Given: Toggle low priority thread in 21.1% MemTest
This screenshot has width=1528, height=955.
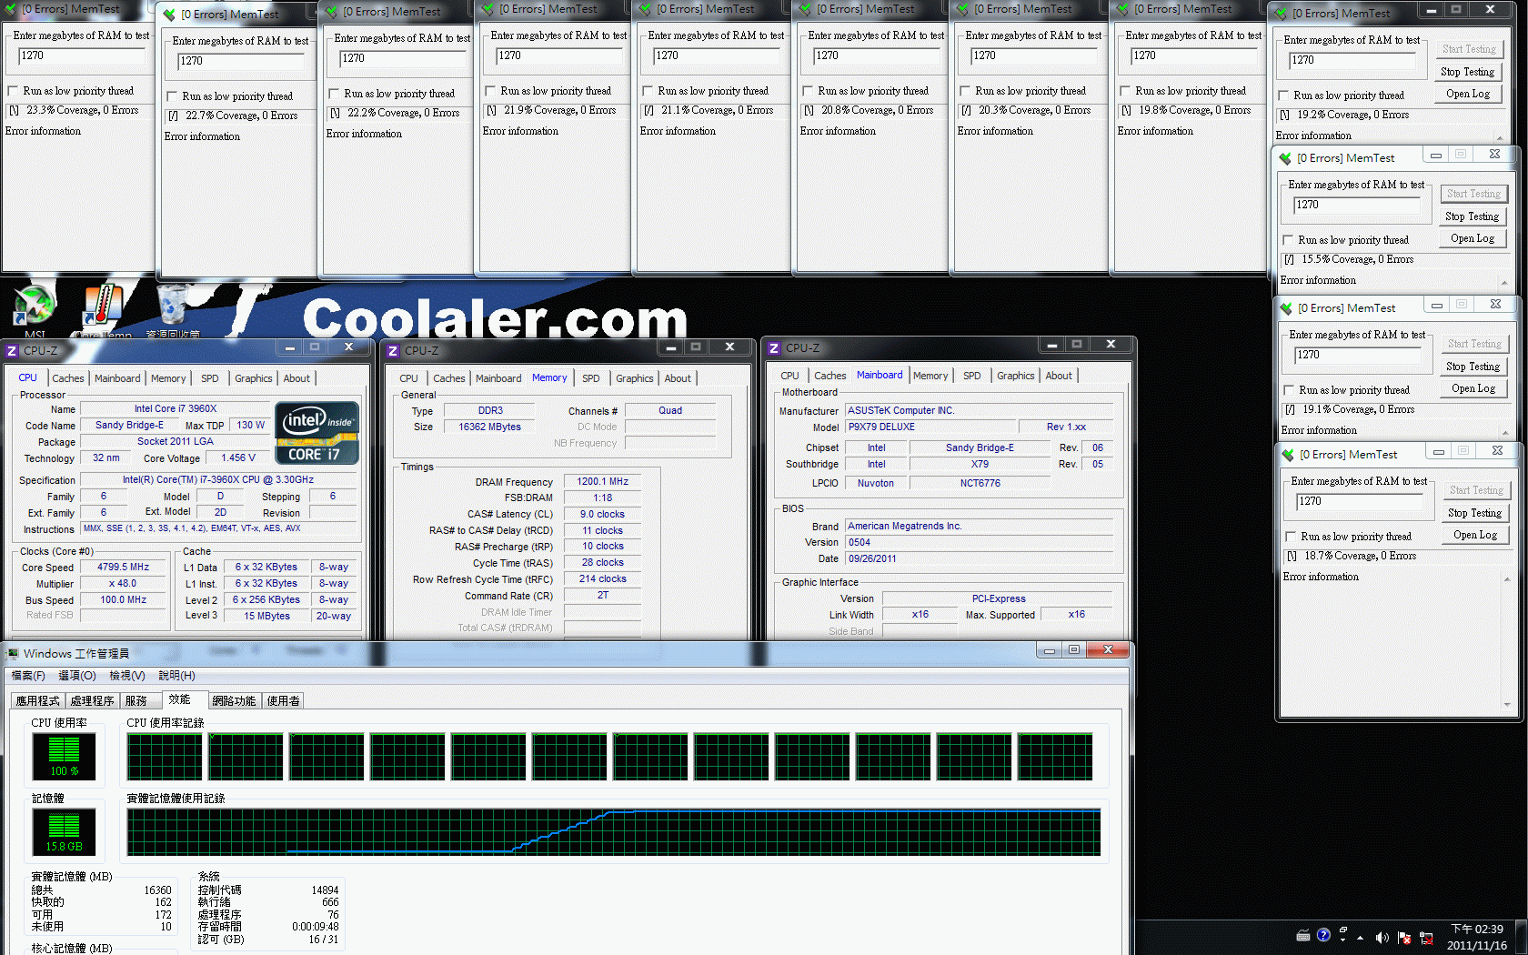Looking at the screenshot, I should [648, 91].
